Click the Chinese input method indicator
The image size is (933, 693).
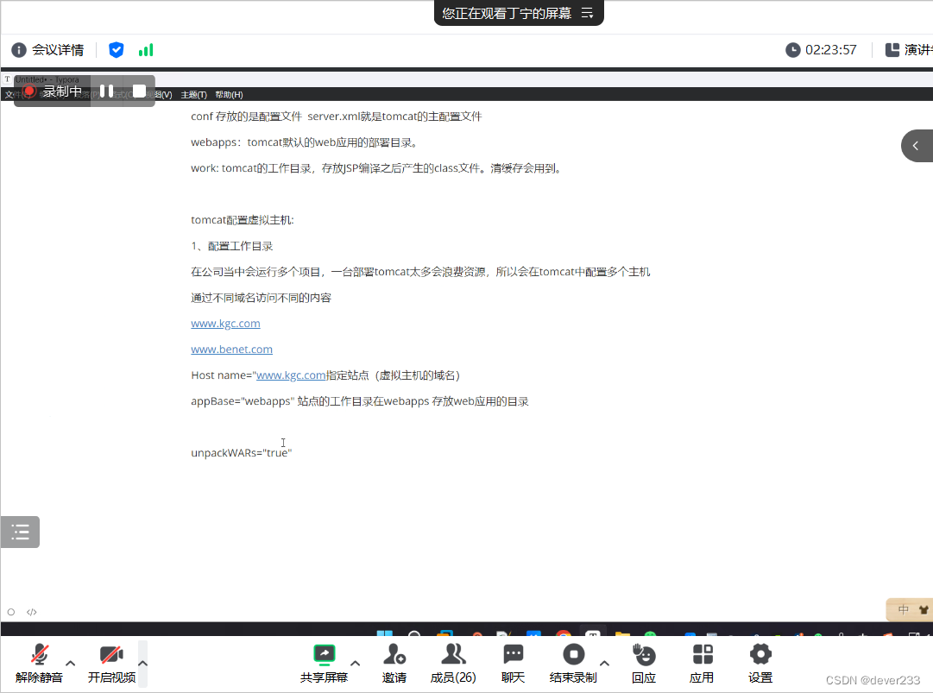pyautogui.click(x=904, y=610)
